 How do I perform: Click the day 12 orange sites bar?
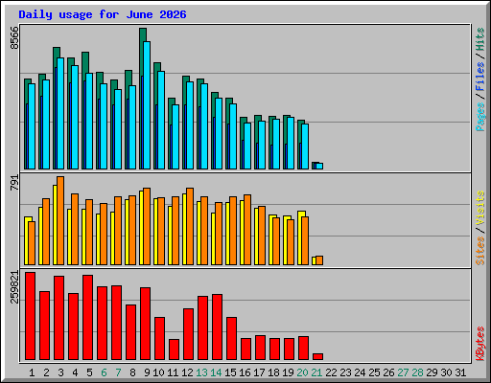[x=190, y=227]
